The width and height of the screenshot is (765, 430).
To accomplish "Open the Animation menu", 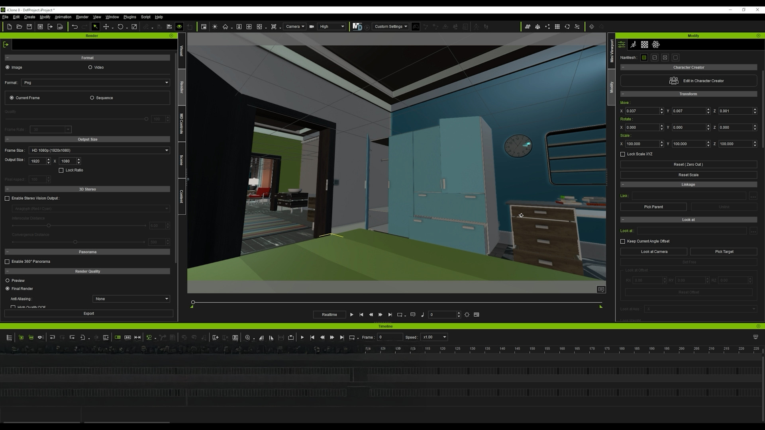I will [63, 17].
